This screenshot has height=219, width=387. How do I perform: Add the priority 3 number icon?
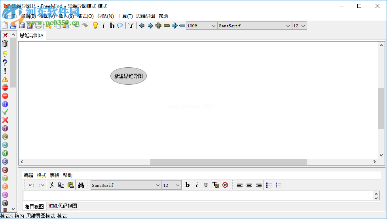pos(5,145)
